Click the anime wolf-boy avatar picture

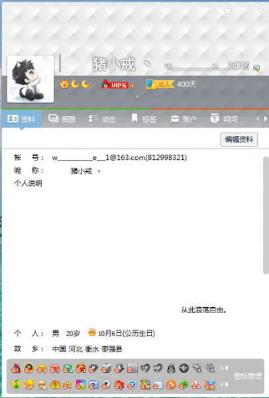30,79
